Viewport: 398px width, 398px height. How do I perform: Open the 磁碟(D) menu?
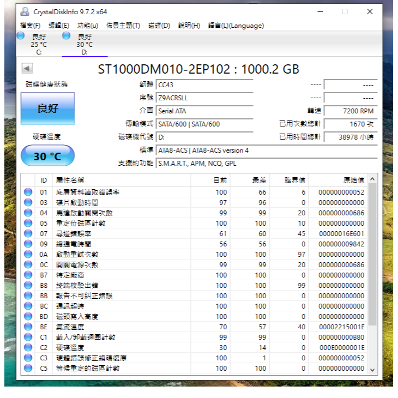pyautogui.click(x=159, y=26)
